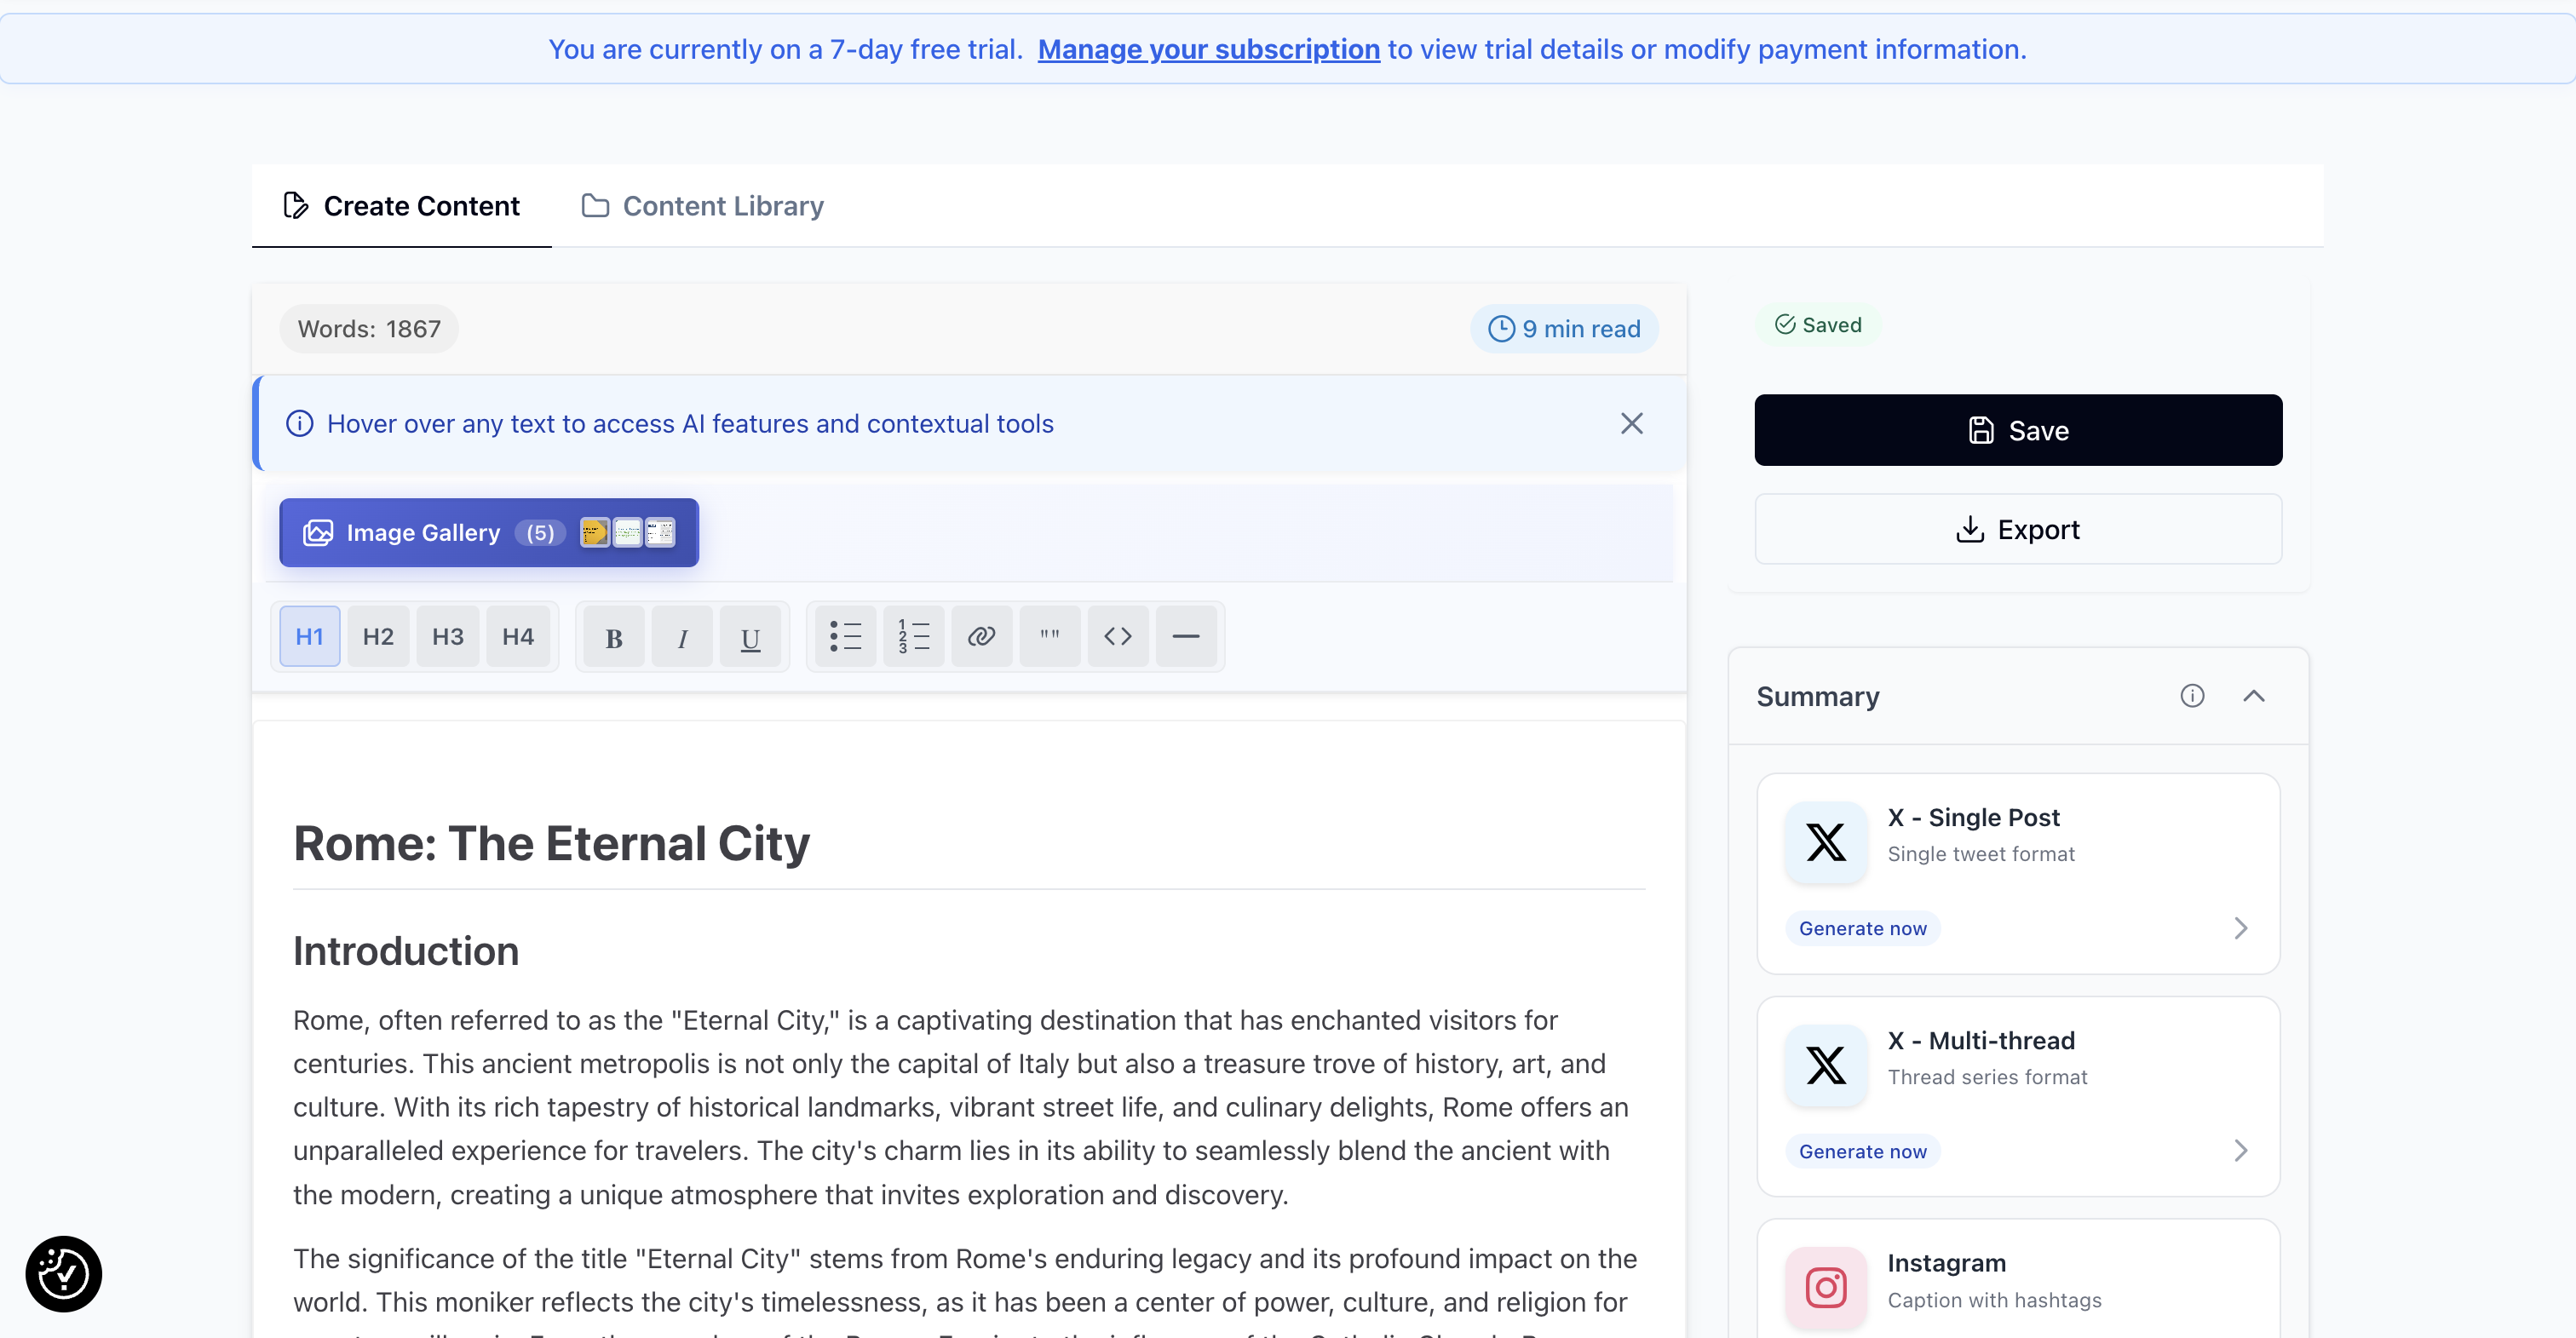2576x1338 pixels.
Task: Click the 'Single tweet format' caption
Action: click(1981, 854)
